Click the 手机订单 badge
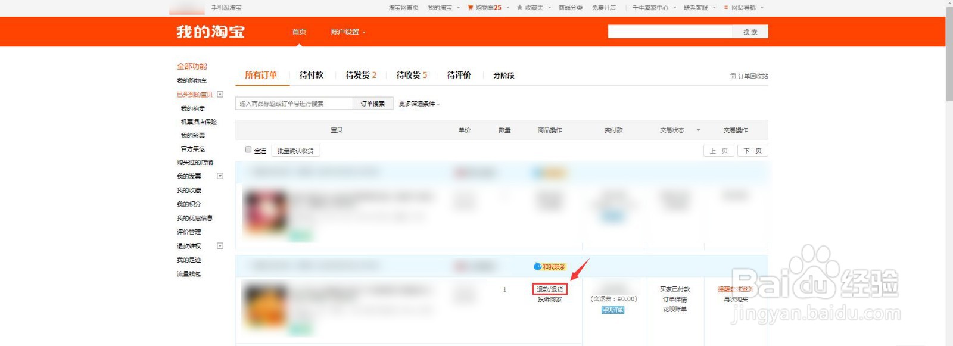Image resolution: width=953 pixels, height=346 pixels. point(613,310)
